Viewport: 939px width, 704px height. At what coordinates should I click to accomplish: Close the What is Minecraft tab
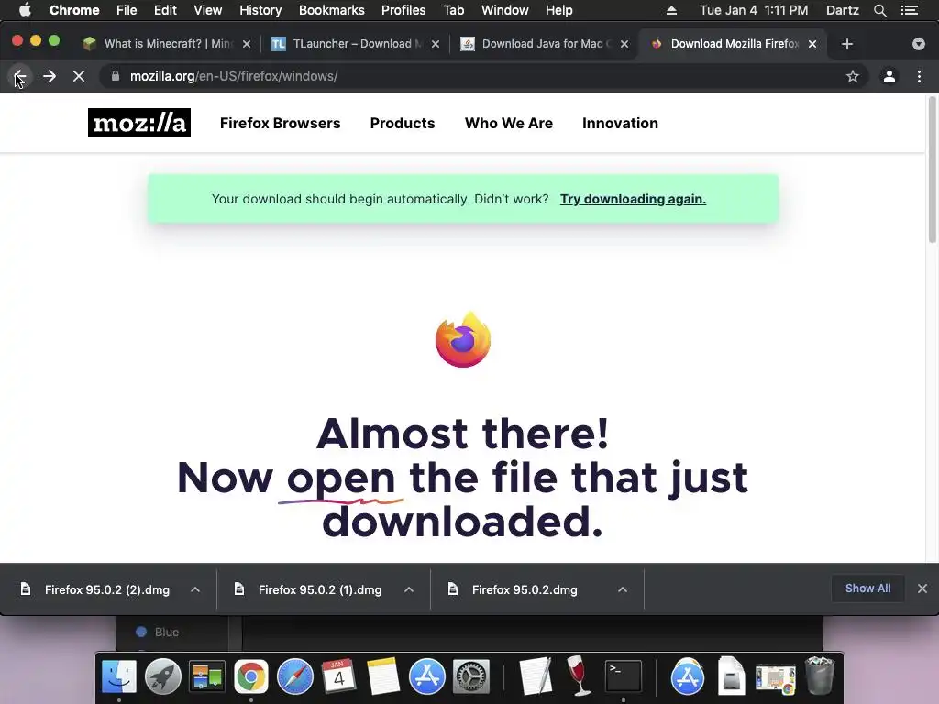click(x=247, y=44)
